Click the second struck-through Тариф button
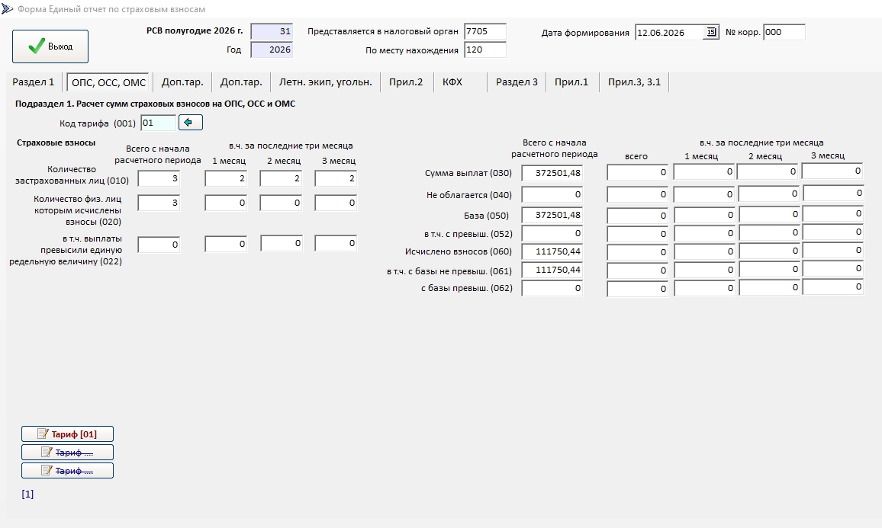Viewport: 882px width, 528px height. pyautogui.click(x=67, y=452)
